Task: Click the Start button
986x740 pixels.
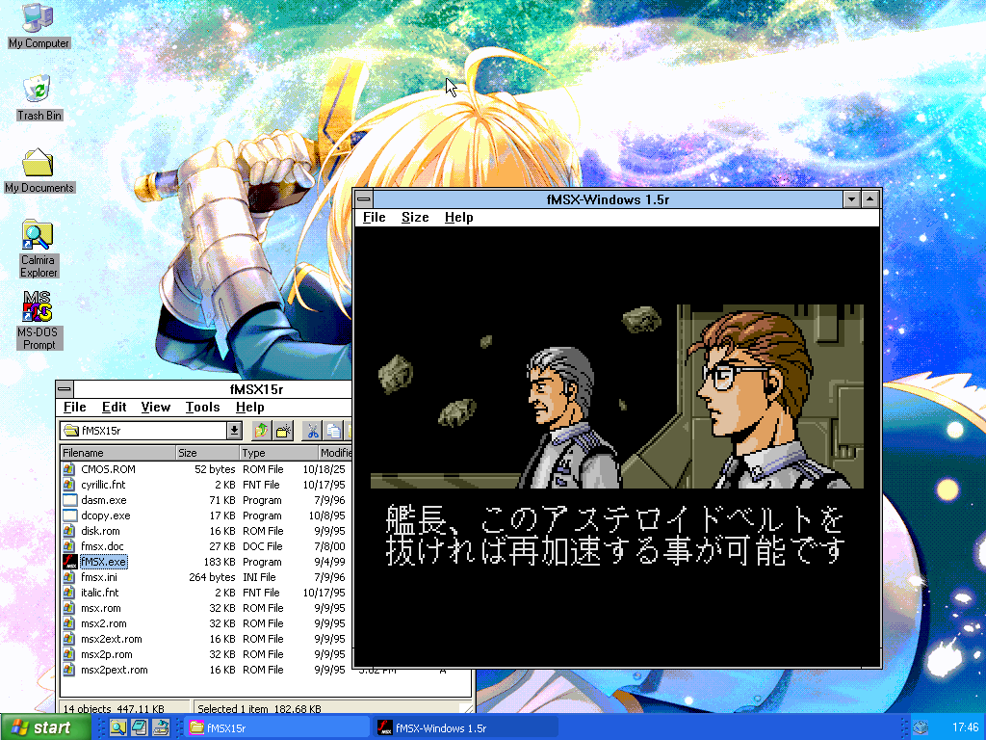Action: tap(39, 727)
